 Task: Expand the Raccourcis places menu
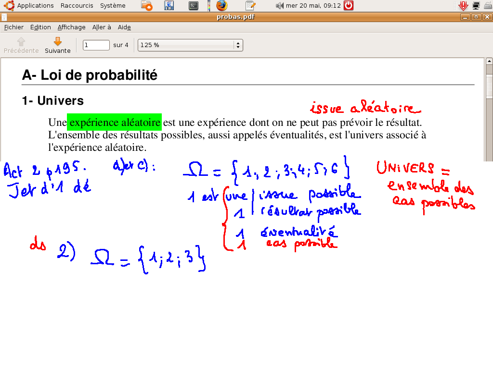[x=77, y=6]
